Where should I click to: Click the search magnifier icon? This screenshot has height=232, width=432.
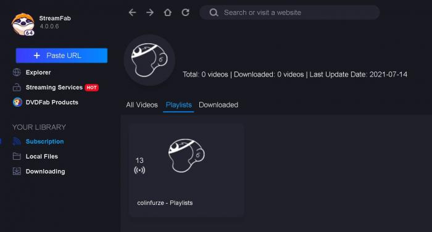click(x=214, y=12)
